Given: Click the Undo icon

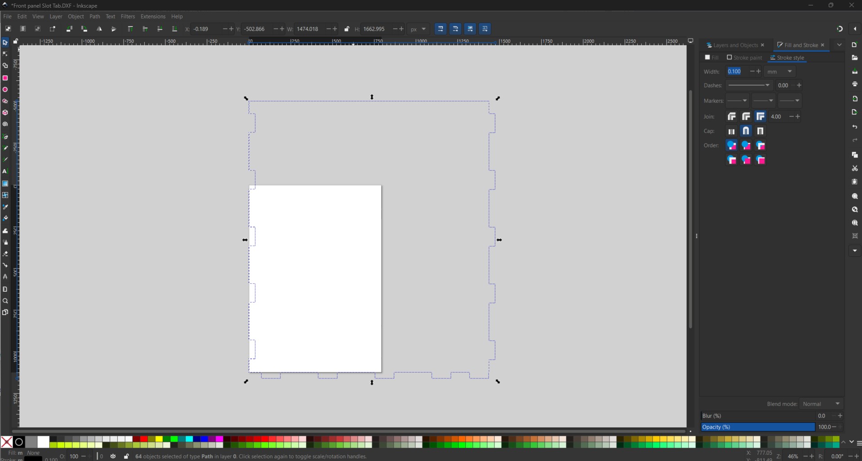Looking at the screenshot, I should click(855, 127).
